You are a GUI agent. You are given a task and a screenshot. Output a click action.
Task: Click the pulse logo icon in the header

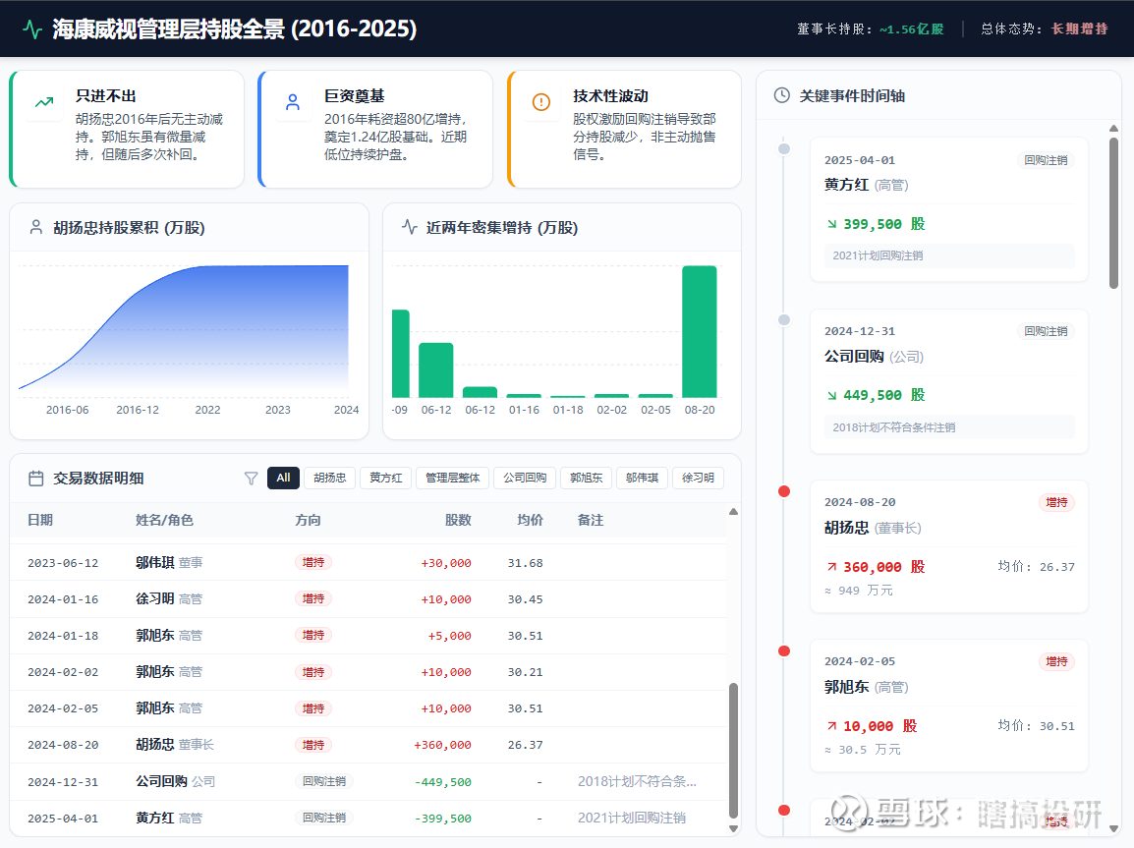point(32,28)
